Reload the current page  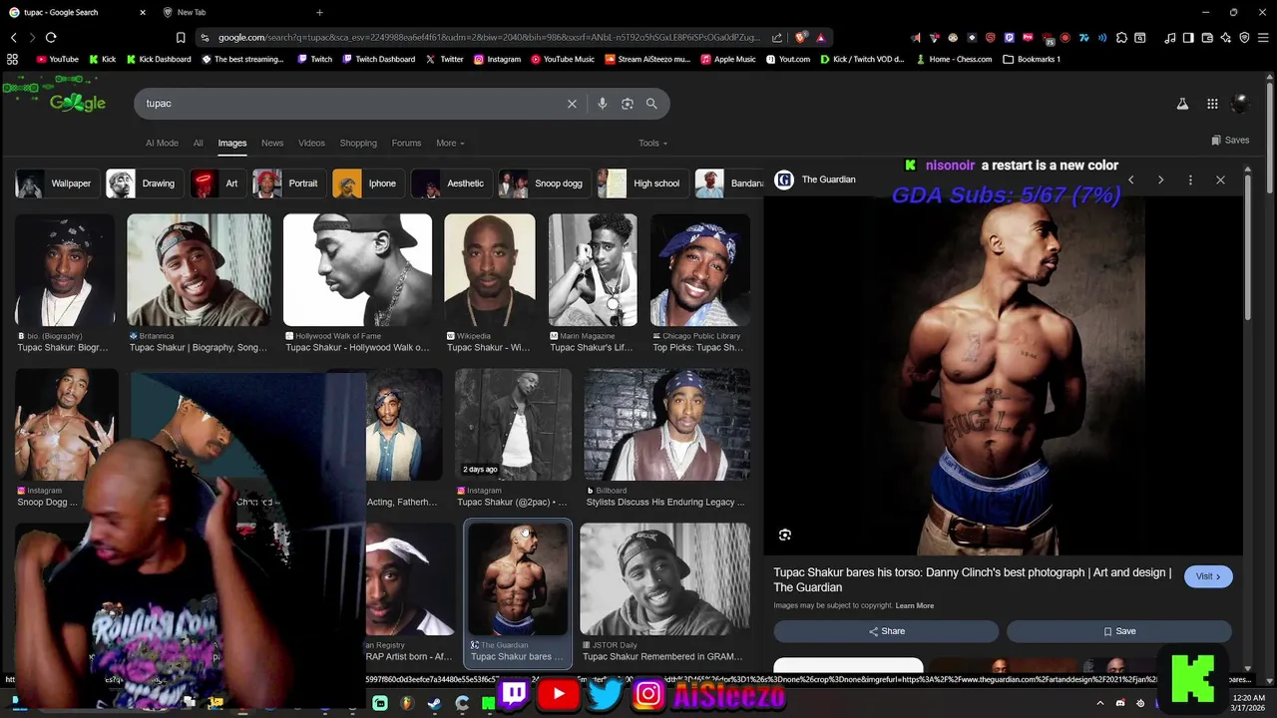coord(51,38)
